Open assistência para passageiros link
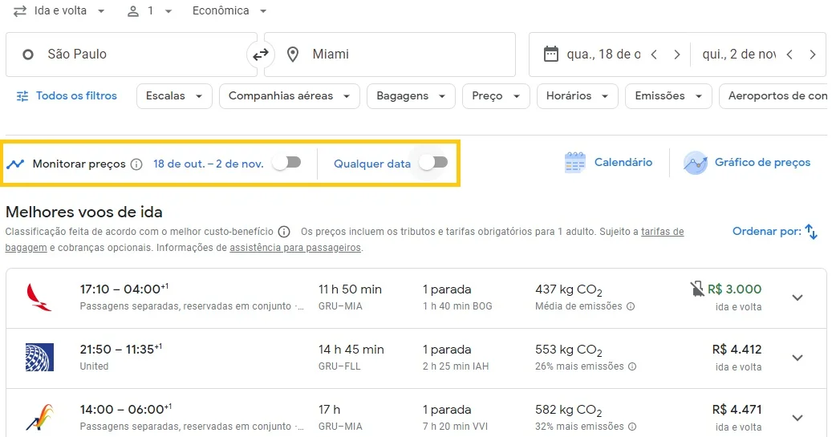This screenshot has width=832, height=437. click(295, 248)
